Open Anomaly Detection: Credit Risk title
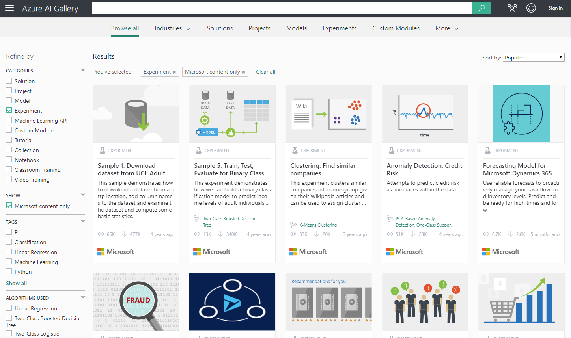This screenshot has width=571, height=338. tap(424, 169)
